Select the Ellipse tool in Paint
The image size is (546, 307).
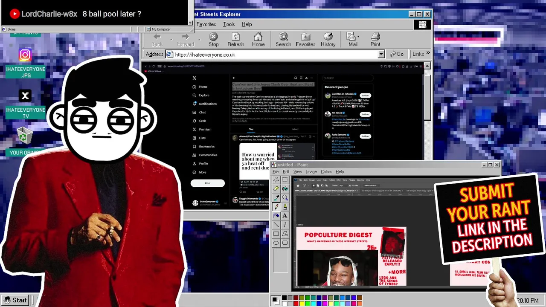click(276, 243)
